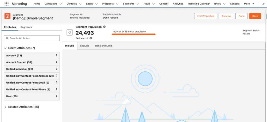Viewport: 267px width, 122px height.
Task: Click the Segment Population info icon
Action: click(104, 27)
